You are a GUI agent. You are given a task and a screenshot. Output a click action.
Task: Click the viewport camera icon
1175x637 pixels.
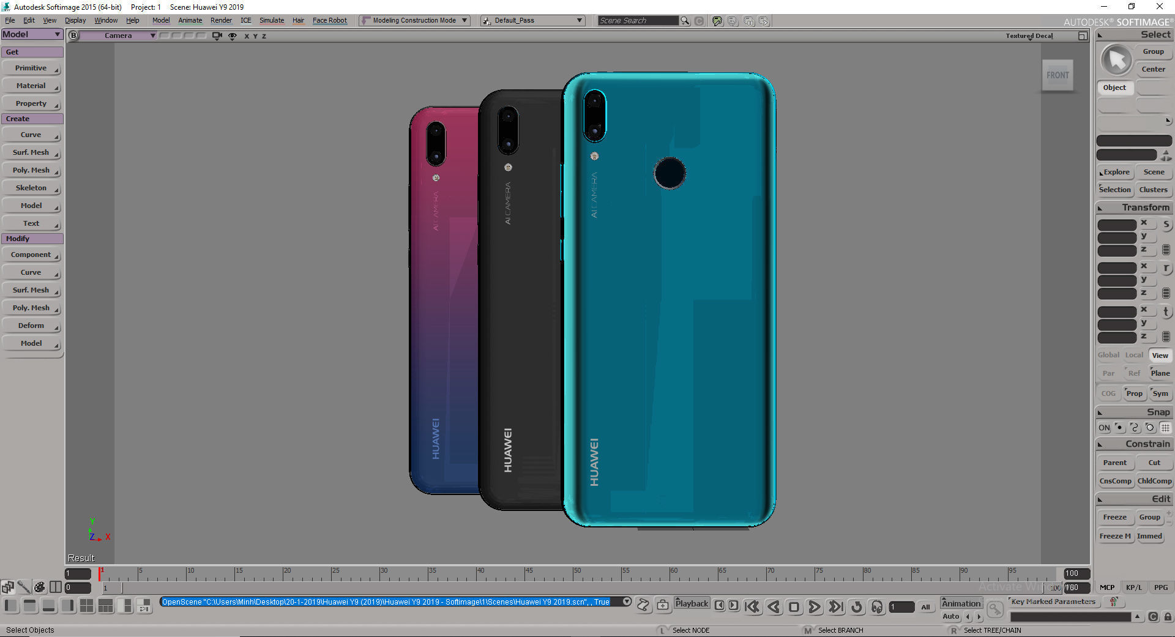217,36
